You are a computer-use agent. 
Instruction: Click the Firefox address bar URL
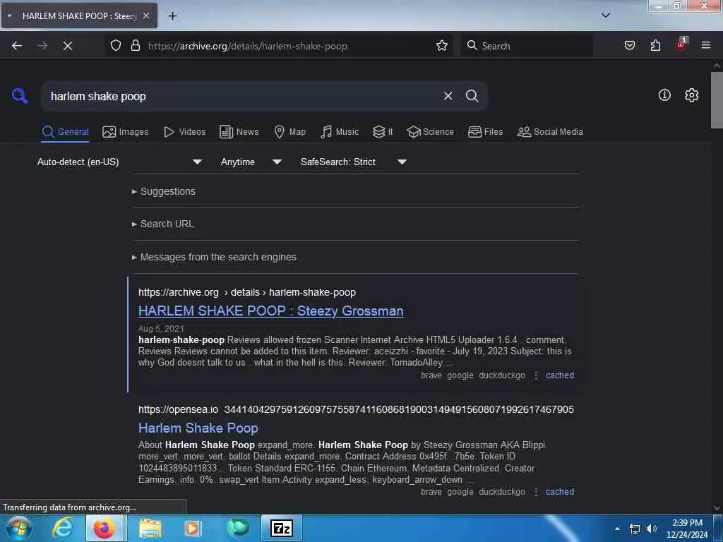coord(248,46)
